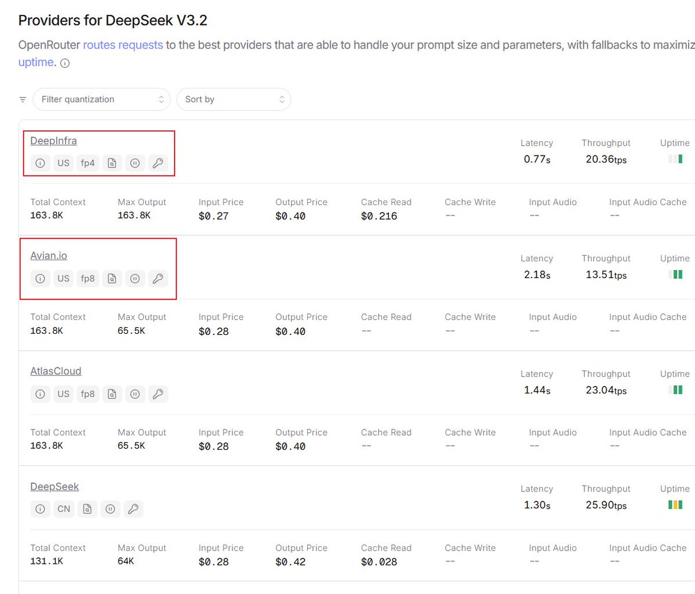Click the key icon under Avian.io

point(158,279)
